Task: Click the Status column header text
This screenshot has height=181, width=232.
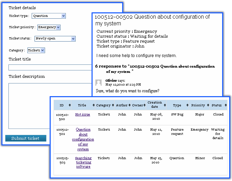Action: pyautogui.click(x=217, y=105)
